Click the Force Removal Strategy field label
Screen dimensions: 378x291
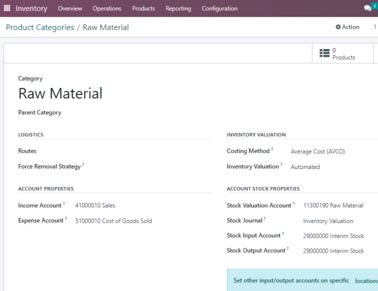50,166
